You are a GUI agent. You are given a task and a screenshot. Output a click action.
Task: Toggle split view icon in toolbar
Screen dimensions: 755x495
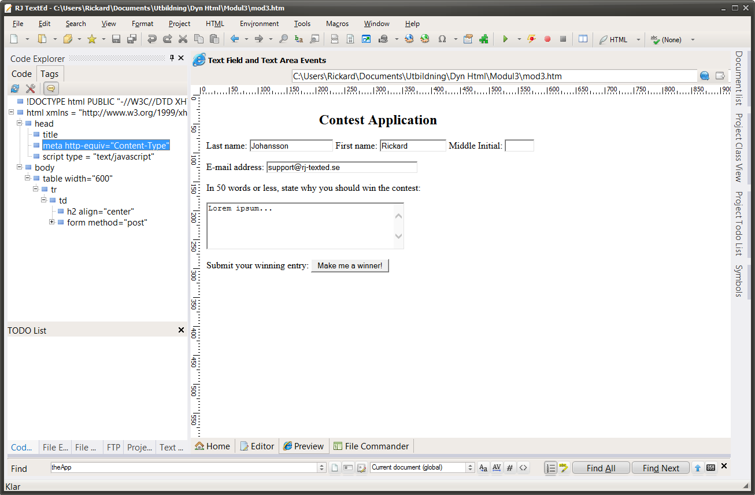[x=583, y=39]
